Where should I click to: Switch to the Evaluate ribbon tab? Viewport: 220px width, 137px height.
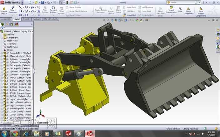[x=37, y=19]
